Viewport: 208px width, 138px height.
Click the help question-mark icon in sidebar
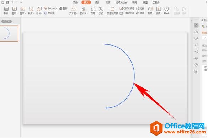[196, 65]
